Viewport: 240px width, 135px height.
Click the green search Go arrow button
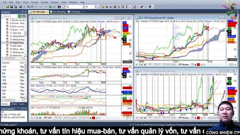pos(19,16)
